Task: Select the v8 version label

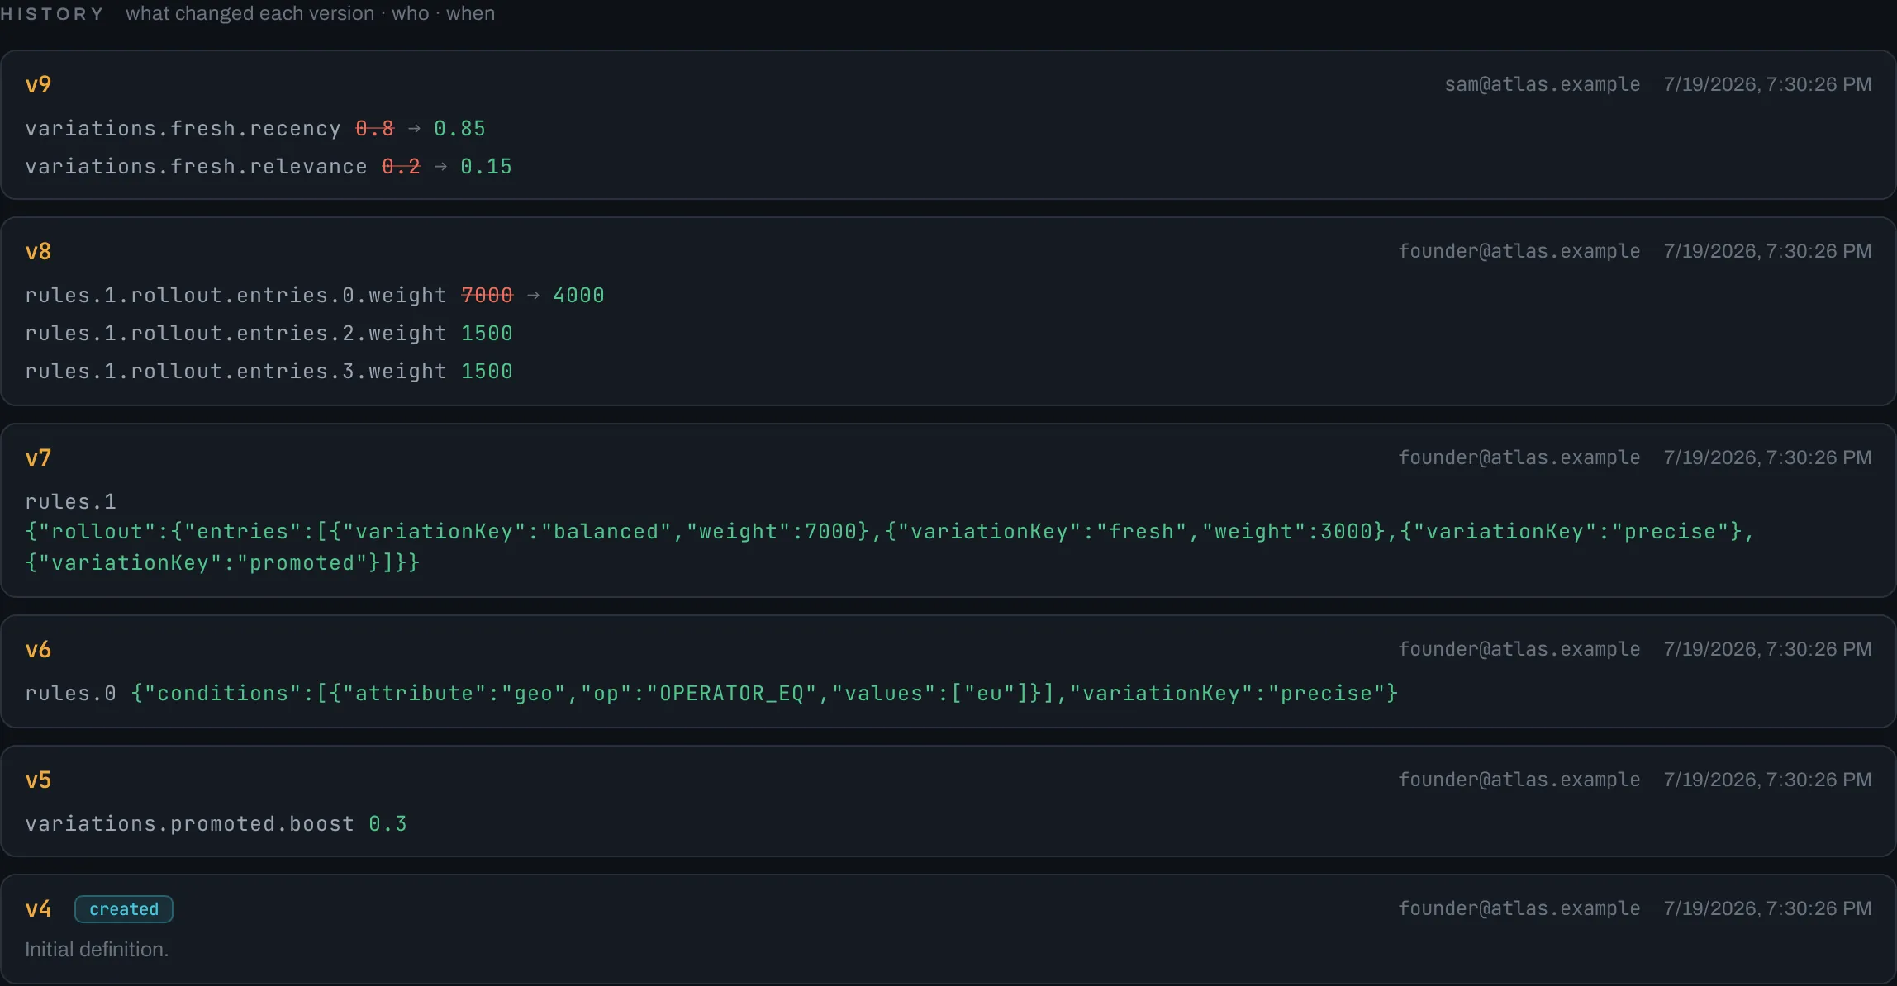Action: click(x=38, y=251)
